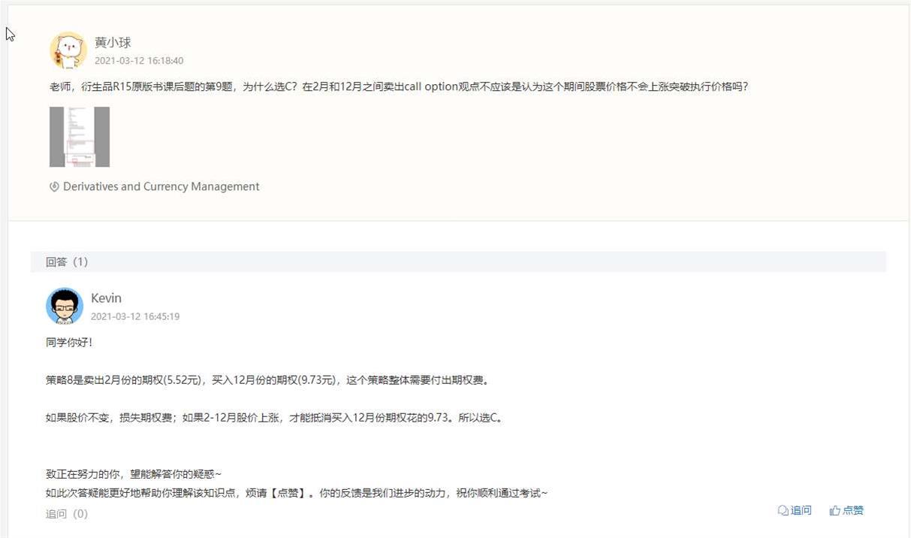The width and height of the screenshot is (911, 538).
Task: Click the greeting line 同学你好！
Action: (x=69, y=343)
